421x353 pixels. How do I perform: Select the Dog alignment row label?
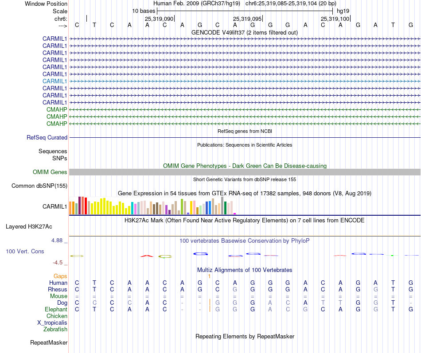[62, 303]
